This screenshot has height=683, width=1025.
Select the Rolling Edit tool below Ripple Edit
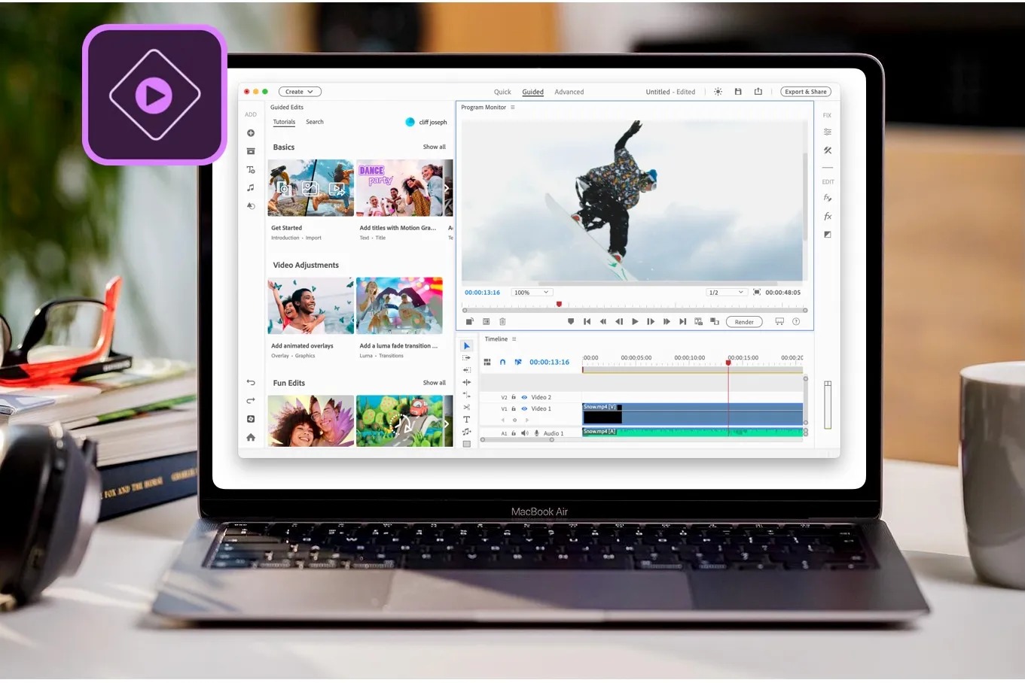coord(467,395)
